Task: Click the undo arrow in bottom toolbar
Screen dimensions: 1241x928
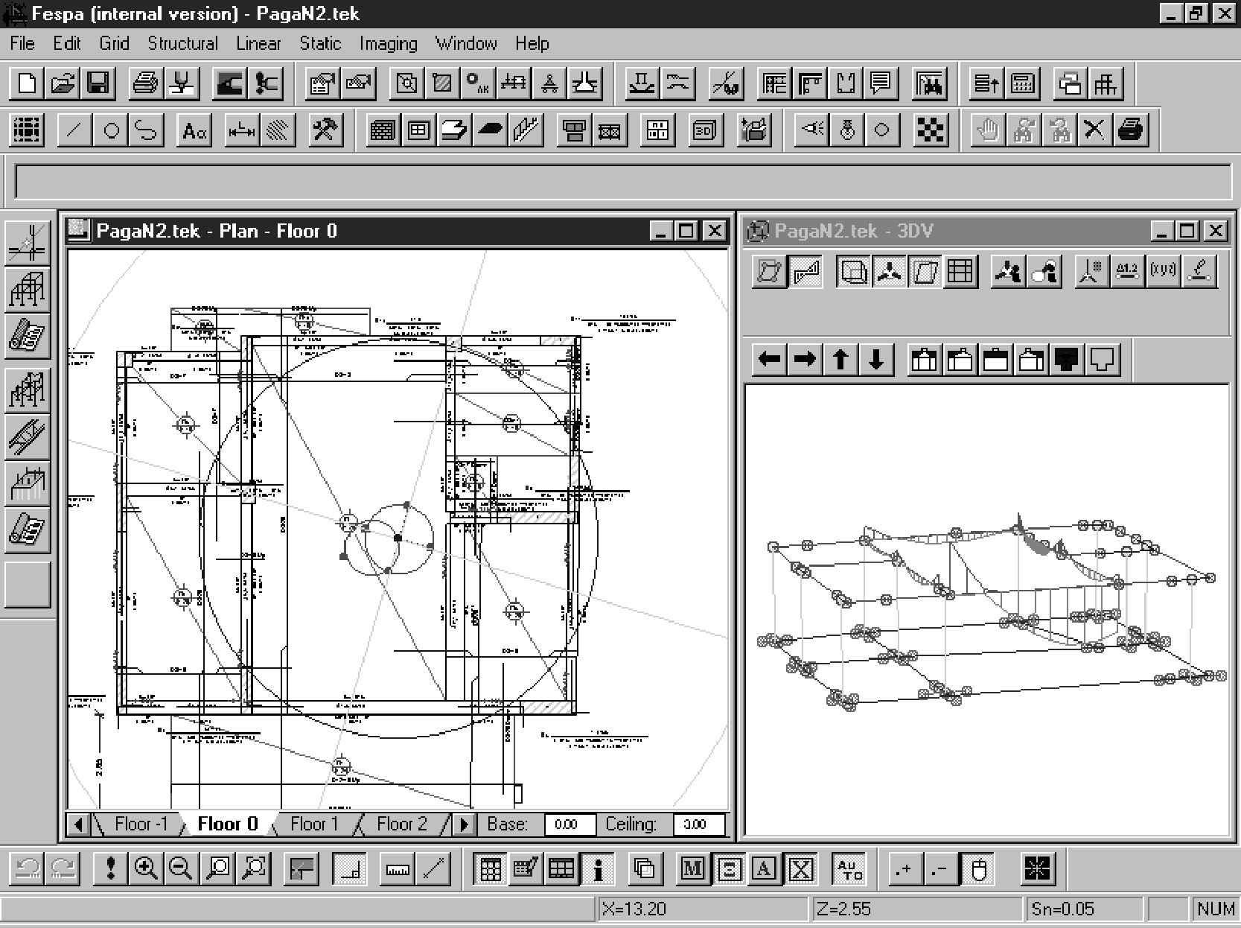Action: click(x=28, y=868)
